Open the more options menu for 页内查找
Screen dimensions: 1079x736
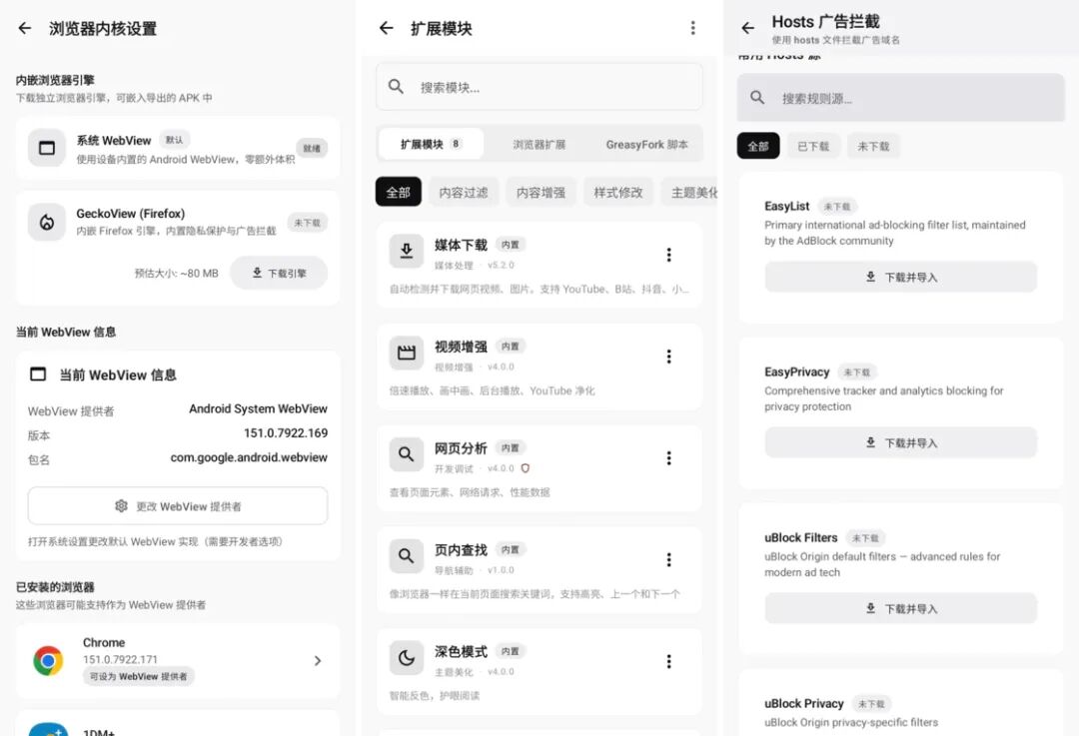pos(668,560)
